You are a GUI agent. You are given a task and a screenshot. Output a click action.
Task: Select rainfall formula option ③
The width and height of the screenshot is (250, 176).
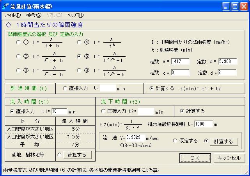[18, 70]
